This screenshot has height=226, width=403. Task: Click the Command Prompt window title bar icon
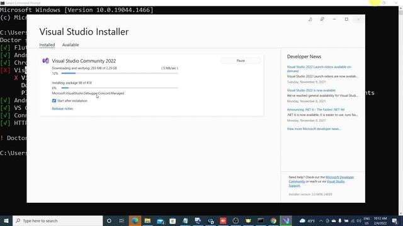3,3
